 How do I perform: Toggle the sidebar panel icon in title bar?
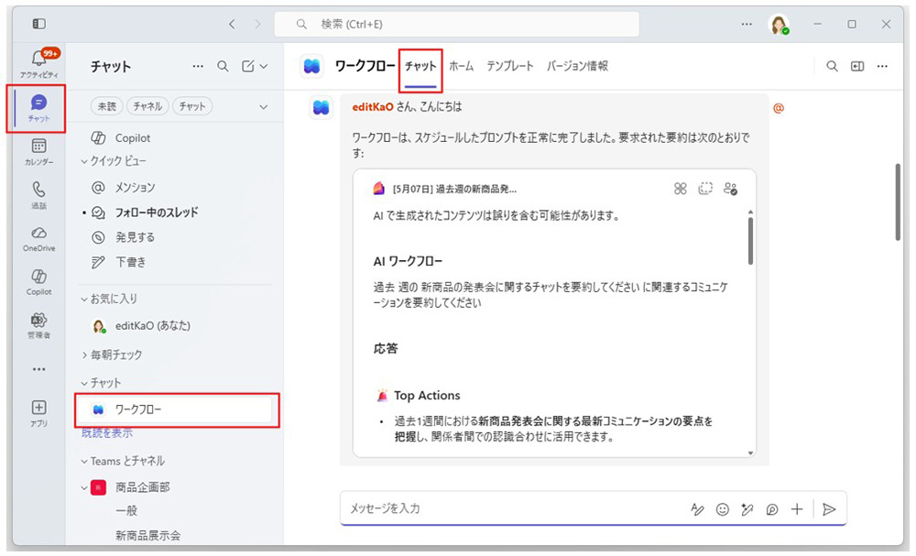pyautogui.click(x=38, y=24)
